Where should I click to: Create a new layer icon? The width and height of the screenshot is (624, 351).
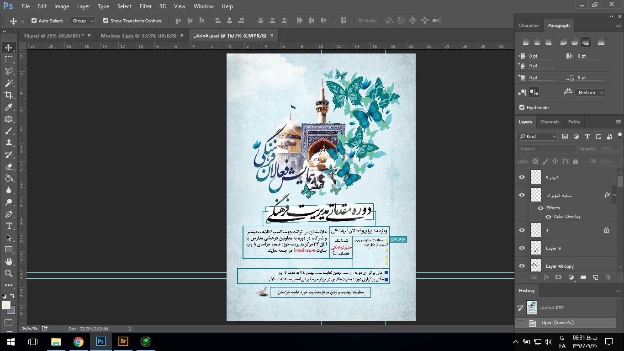pos(595,277)
